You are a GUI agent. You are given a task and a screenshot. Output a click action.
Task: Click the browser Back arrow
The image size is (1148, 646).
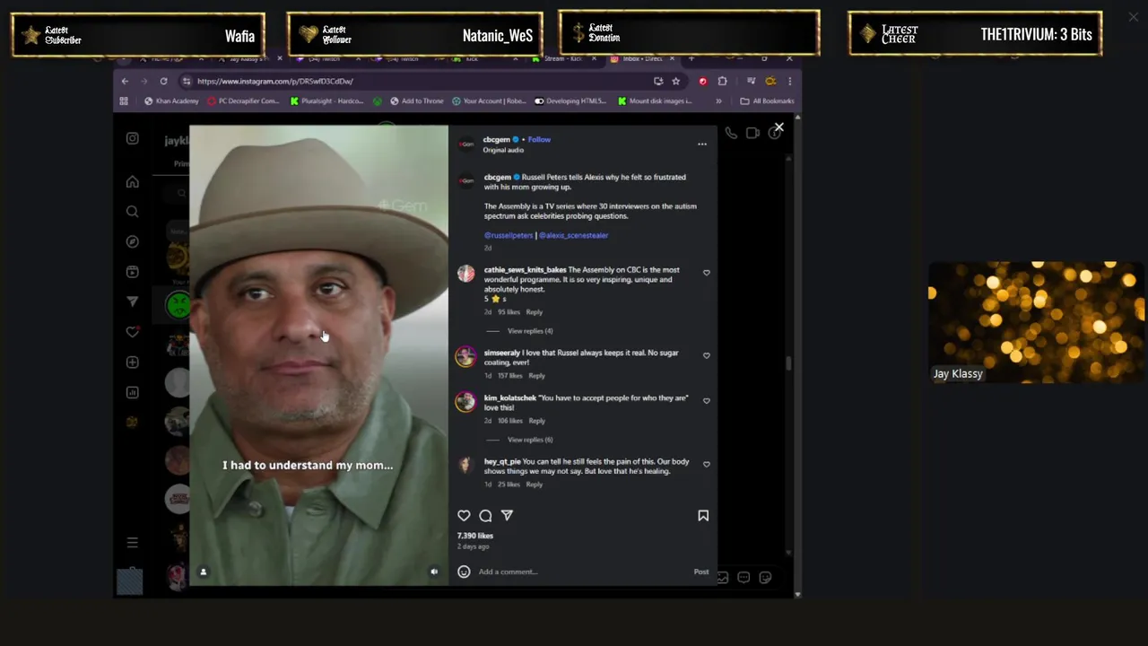pos(125,81)
